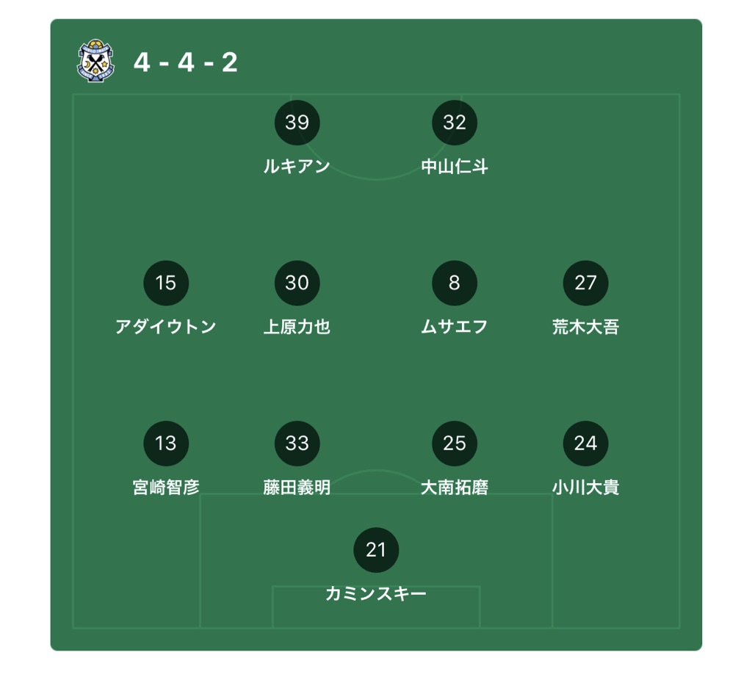This screenshot has width=752, height=677.
Task: Select the number 24 defender badge
Action: click(585, 444)
